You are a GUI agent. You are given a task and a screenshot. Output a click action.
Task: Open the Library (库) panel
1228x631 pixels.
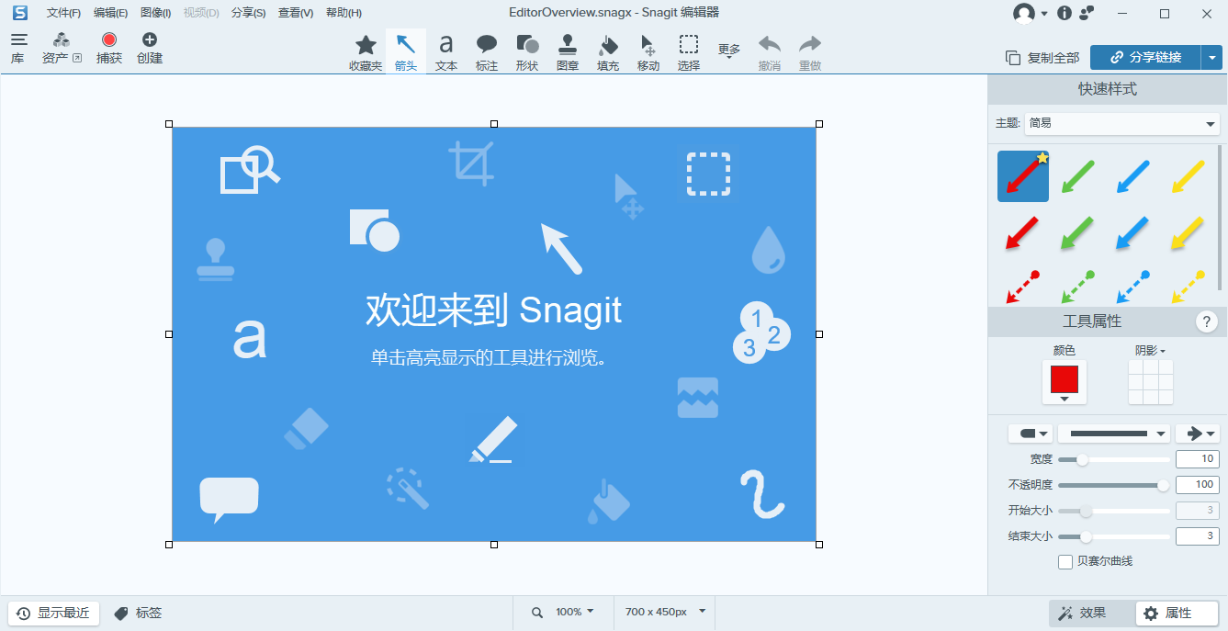pos(18,48)
